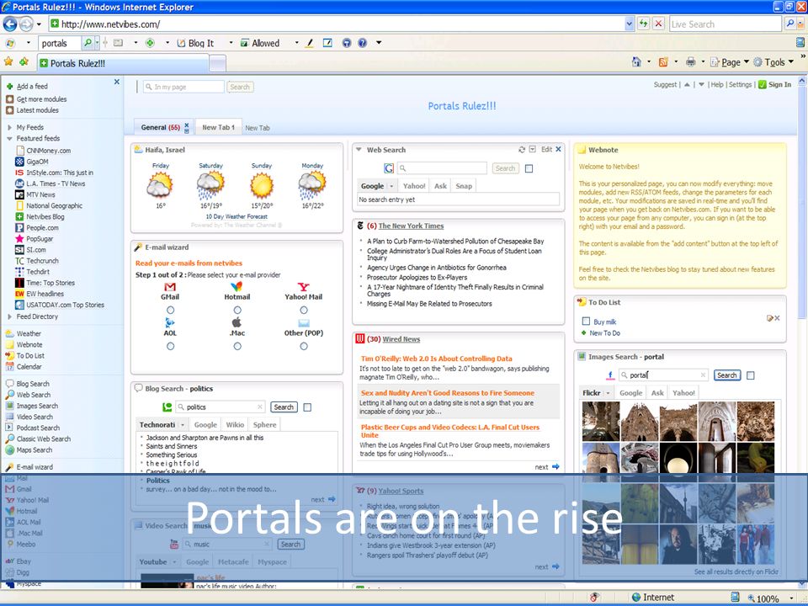Viewport: 808px width, 606px height.
Task: Open Favorites Center star icon
Action: click(8, 62)
